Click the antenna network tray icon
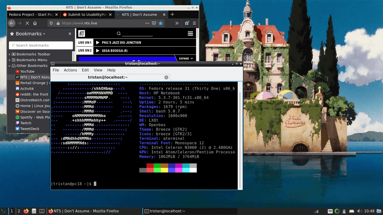This screenshot has height=215, width=383. point(344,211)
